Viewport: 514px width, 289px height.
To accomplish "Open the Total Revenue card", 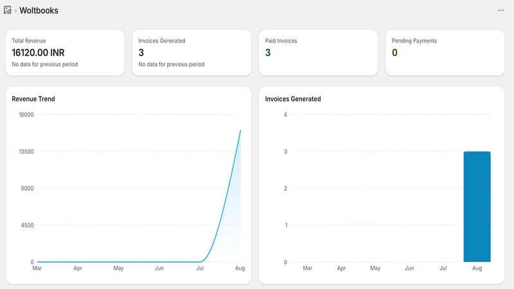I will point(65,53).
